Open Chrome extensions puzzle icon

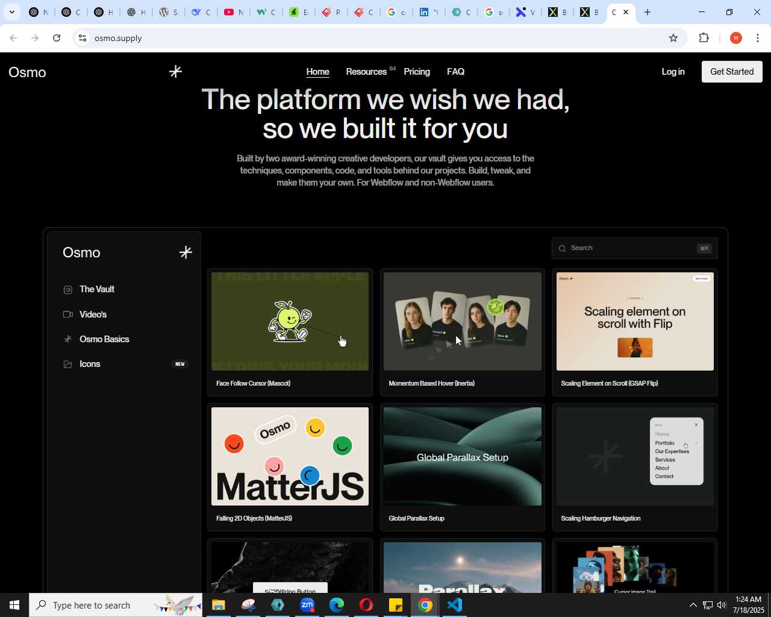click(x=704, y=38)
